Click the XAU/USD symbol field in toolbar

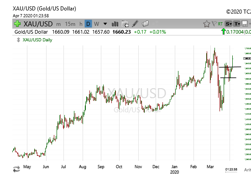pos(38,24)
